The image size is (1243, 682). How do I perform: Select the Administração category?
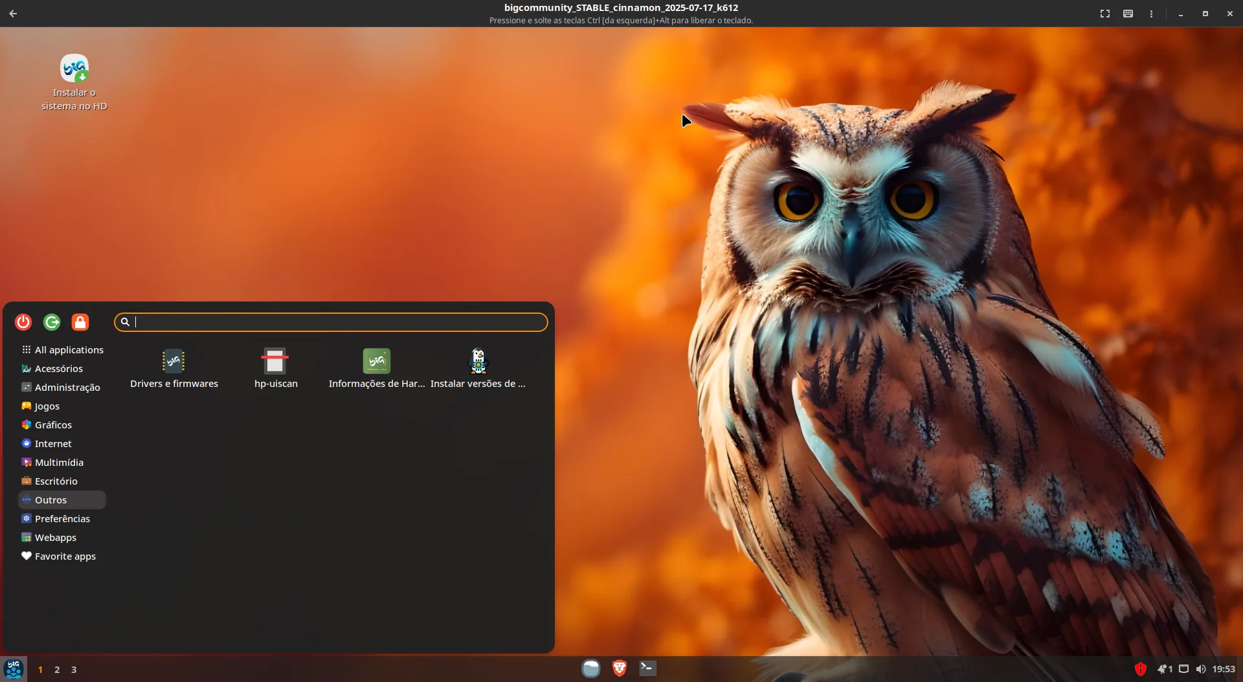pyautogui.click(x=62, y=387)
